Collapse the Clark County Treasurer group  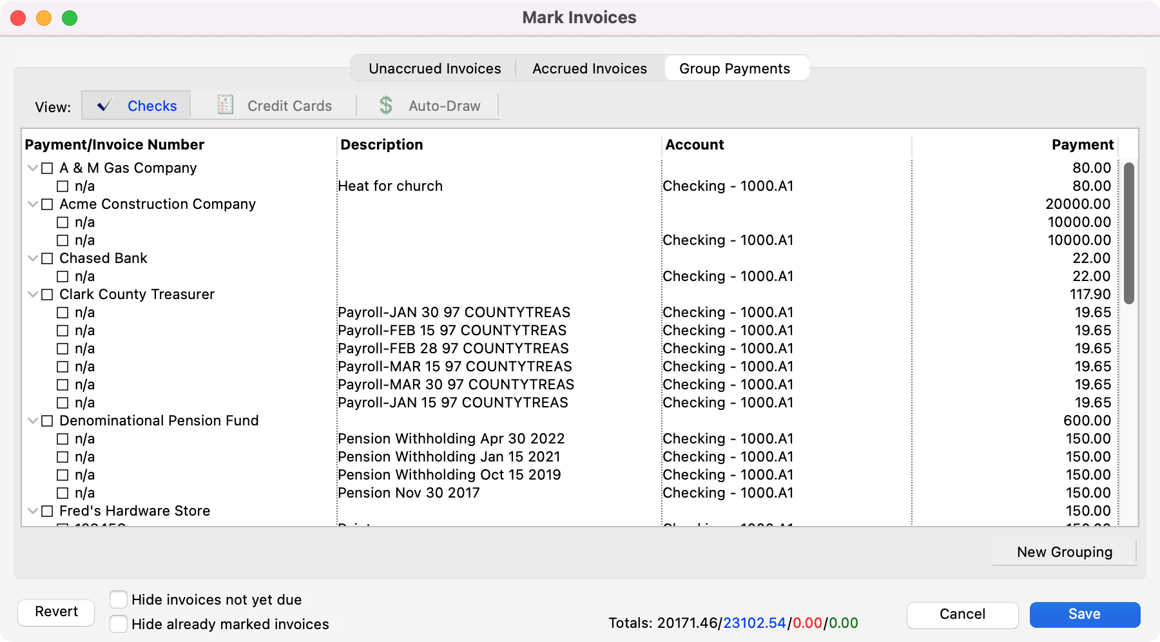(x=33, y=295)
